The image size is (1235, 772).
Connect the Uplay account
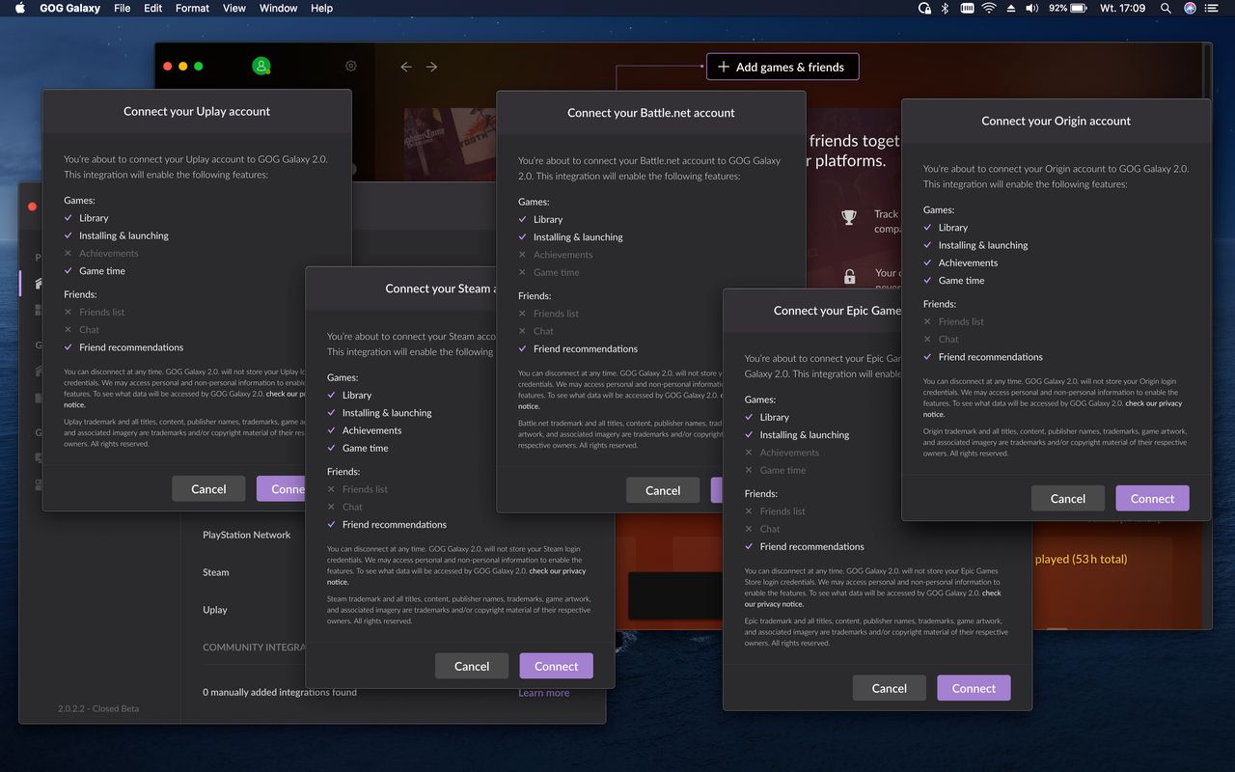(280, 488)
